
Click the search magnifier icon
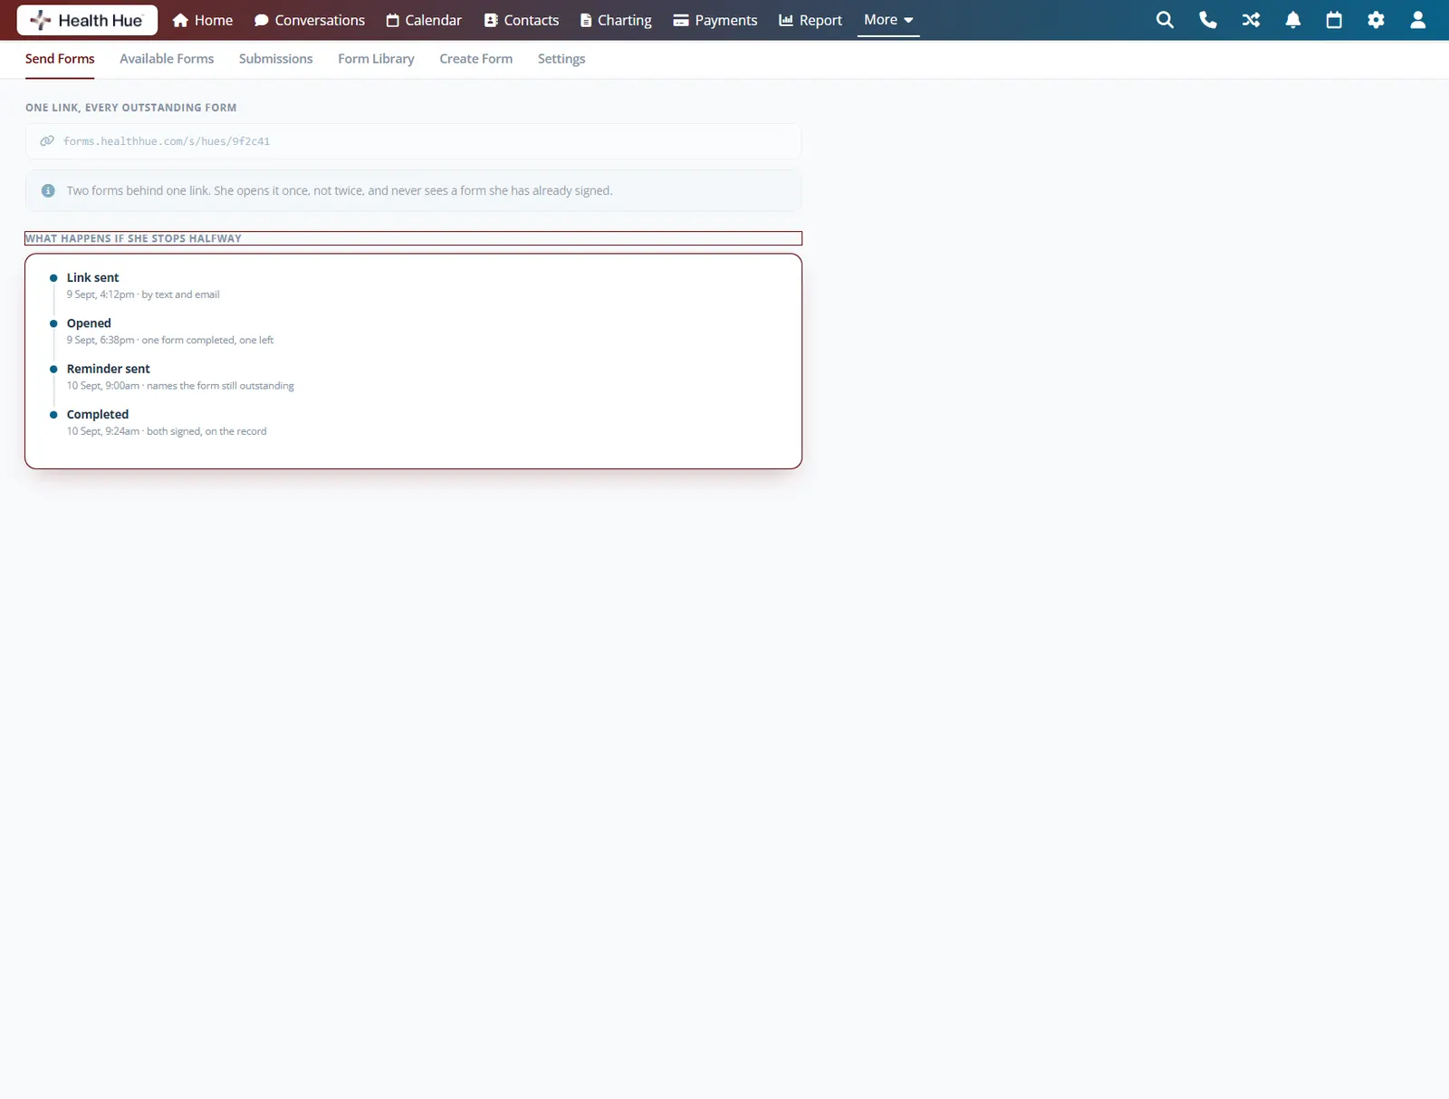click(1165, 20)
